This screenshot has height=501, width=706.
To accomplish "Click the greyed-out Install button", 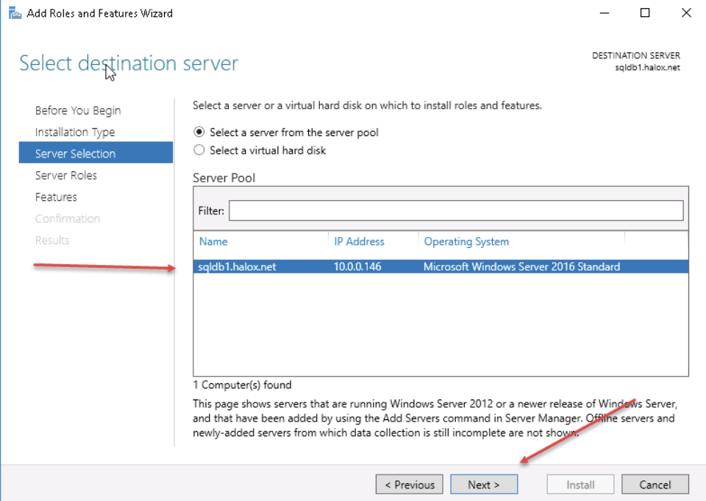I will [580, 484].
